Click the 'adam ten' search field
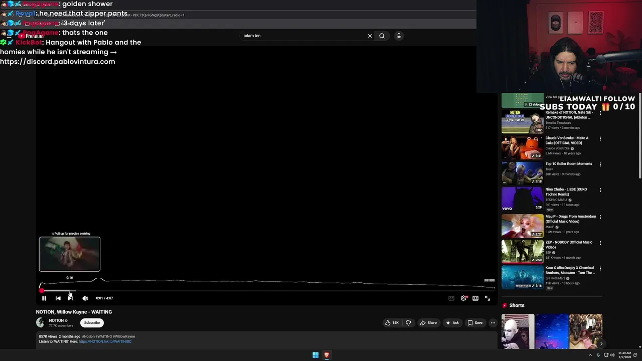642x361 pixels. pos(303,36)
